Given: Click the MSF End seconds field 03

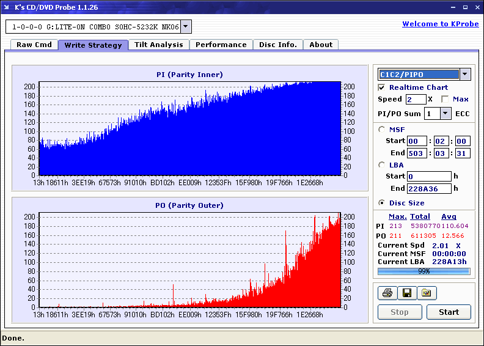Looking at the screenshot, I should coord(441,153).
